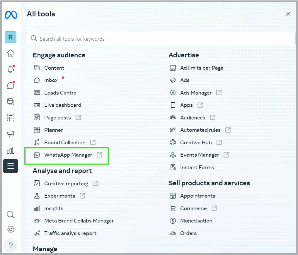Open Inbox from Engage audience
Image resolution: width=298 pixels, height=255 pixels.
51,80
